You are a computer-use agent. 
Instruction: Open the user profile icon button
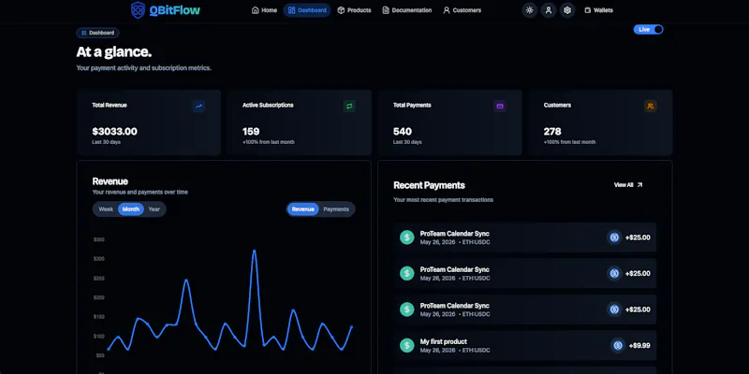pos(549,10)
